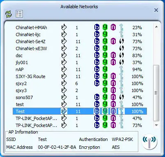
Task: Click the 802.11n icon for selected Test
Action: 113,111
